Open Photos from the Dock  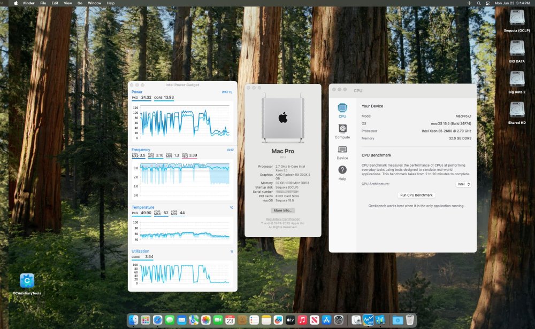point(206,320)
